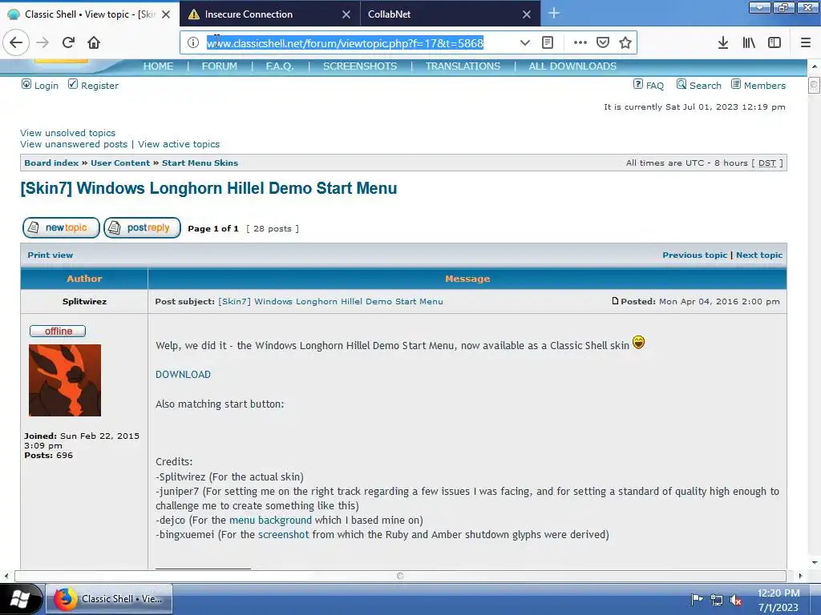
Task: Open F.A.Q. in site navigation
Action: pyautogui.click(x=280, y=66)
